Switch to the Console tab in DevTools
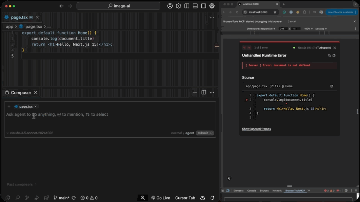The height and width of the screenshot is (202, 360). (252, 190)
